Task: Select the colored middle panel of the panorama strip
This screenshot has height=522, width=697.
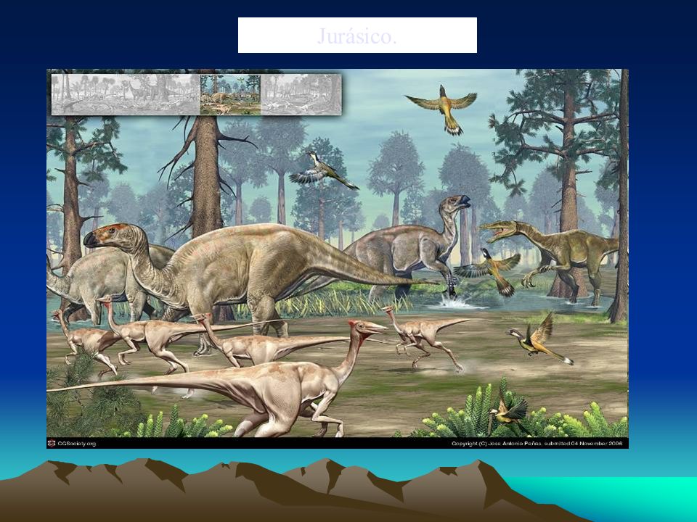Action: pyautogui.click(x=230, y=94)
